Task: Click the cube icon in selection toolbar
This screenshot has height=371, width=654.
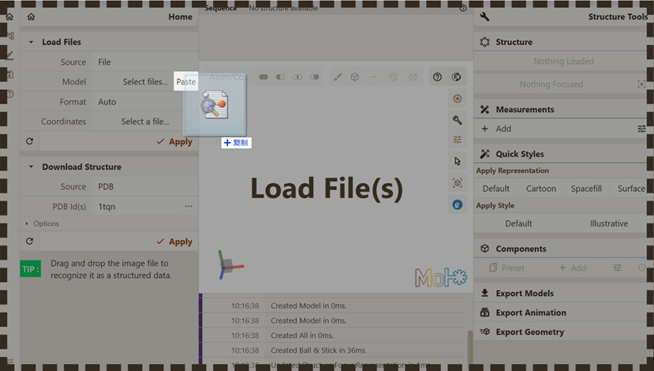Action: click(x=355, y=77)
